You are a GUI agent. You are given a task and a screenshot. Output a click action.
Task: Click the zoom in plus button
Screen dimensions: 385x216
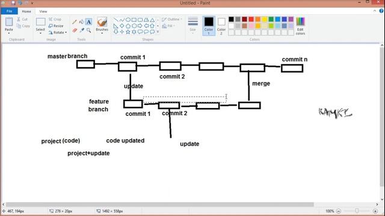[x=375, y=211]
